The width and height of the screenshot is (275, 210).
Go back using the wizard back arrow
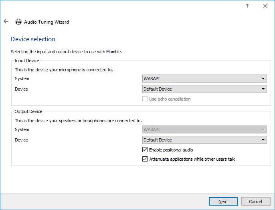click(6, 21)
